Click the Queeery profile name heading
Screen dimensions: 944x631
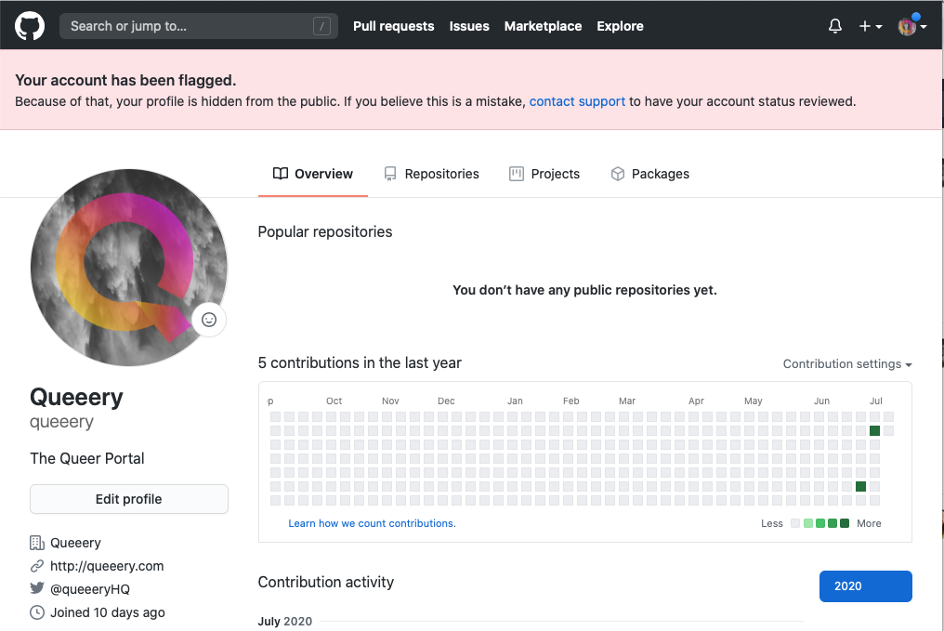tap(76, 398)
